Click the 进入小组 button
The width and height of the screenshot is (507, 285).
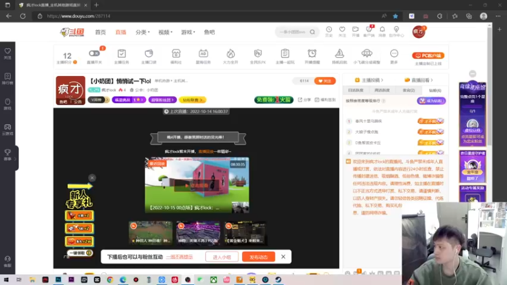[x=222, y=257]
